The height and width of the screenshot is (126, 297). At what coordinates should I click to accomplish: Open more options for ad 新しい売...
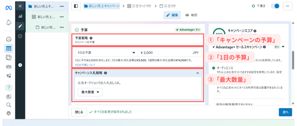coord(62,28)
